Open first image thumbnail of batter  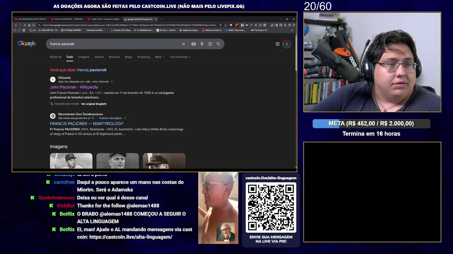point(71,161)
